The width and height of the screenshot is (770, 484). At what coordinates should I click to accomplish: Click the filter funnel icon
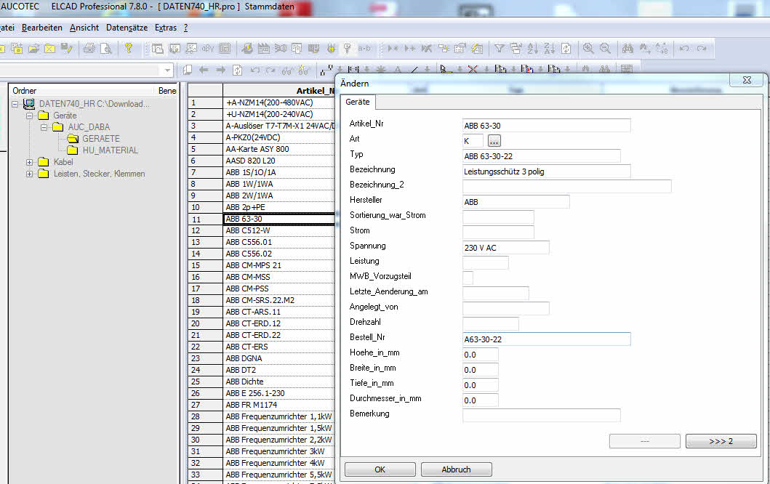pyautogui.click(x=500, y=48)
